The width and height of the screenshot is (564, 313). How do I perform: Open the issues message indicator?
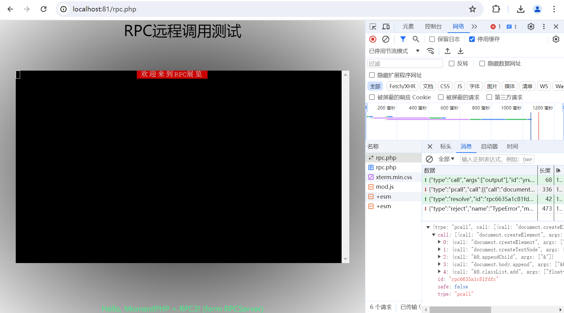coord(511,27)
